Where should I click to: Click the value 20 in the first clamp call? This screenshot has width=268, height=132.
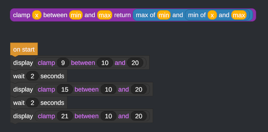(x=135, y=63)
